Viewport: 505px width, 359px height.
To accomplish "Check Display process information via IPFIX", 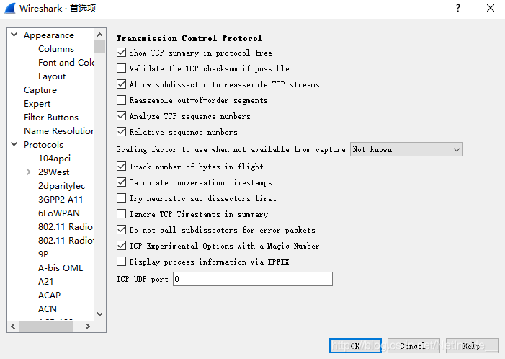I will 122,262.
